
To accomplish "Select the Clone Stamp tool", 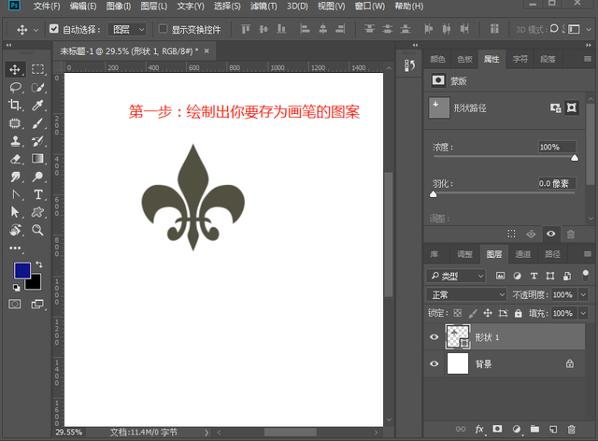I will pos(15,141).
